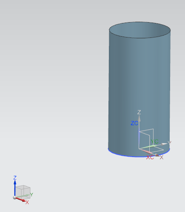Click the view triad's blue Z axis
The height and width of the screenshot is (212, 185).
point(15,188)
